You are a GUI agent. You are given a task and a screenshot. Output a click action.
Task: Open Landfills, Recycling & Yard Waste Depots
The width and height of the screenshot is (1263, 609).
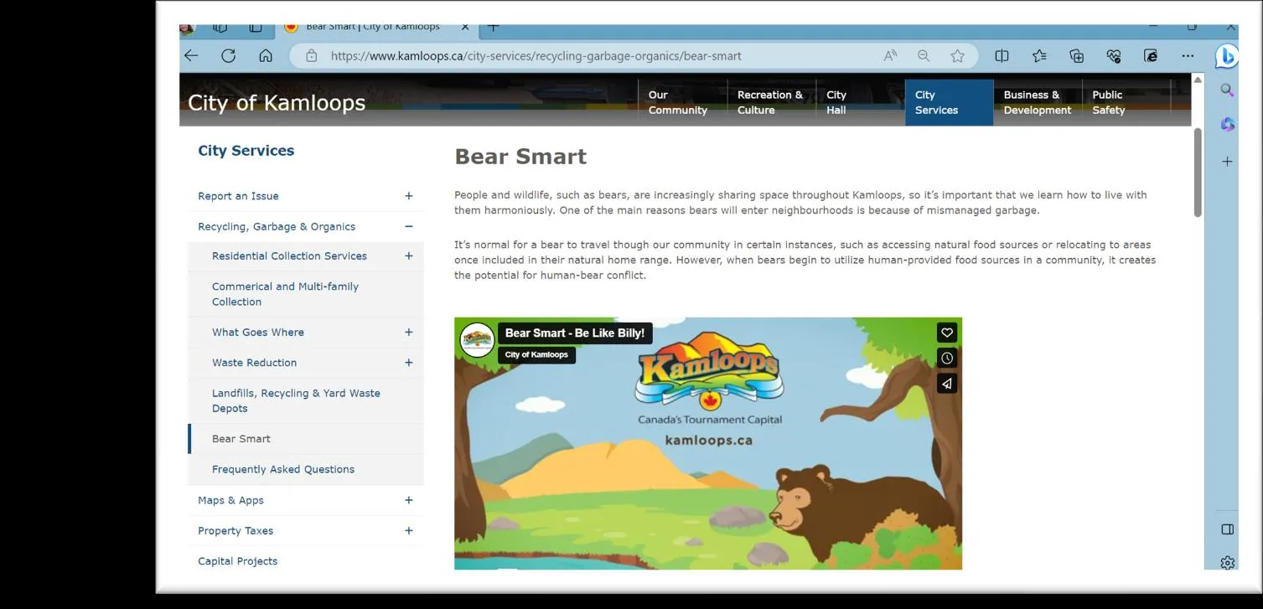(296, 400)
